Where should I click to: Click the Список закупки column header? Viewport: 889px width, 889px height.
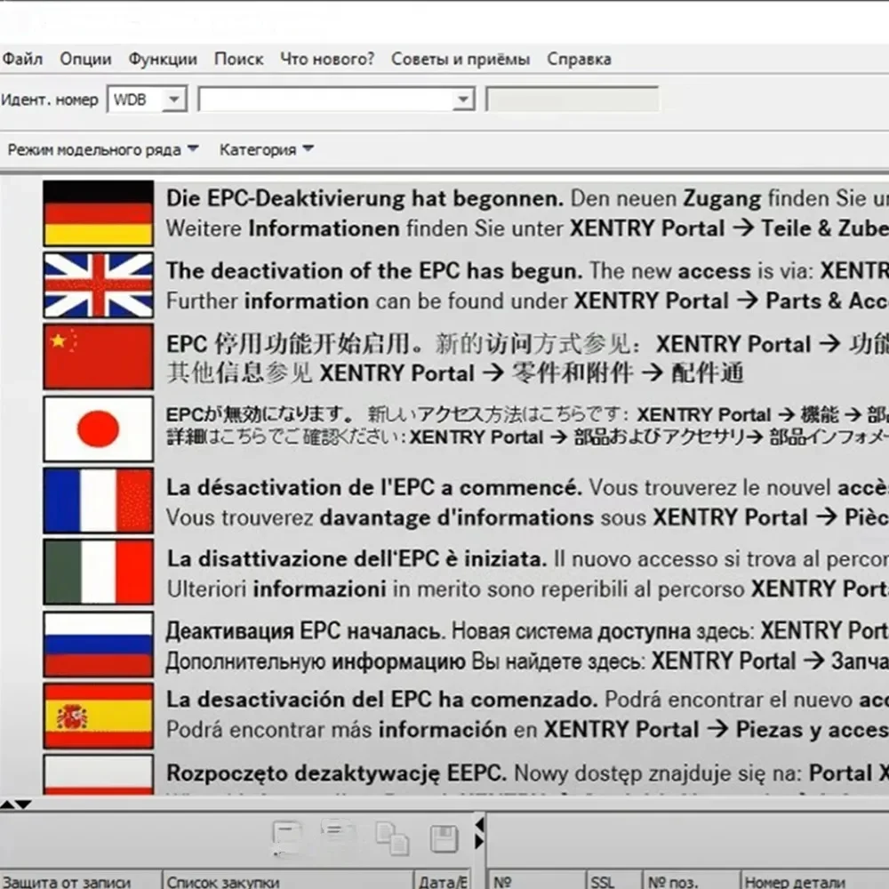click(288, 880)
